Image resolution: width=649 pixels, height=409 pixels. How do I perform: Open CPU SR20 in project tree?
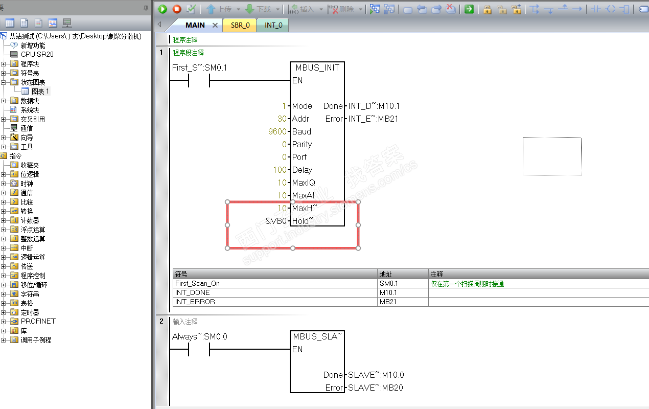pos(37,55)
